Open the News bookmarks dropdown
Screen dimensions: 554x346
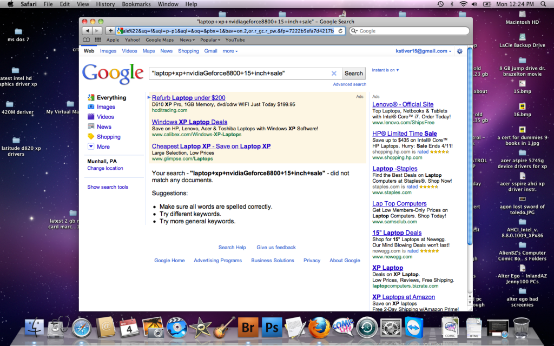tap(187, 40)
